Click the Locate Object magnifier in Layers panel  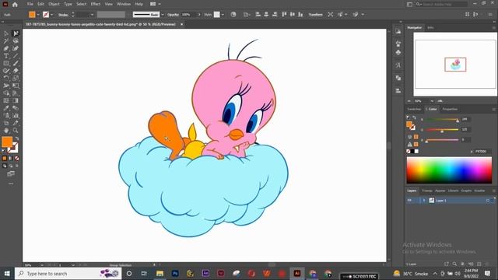[x=454, y=264]
